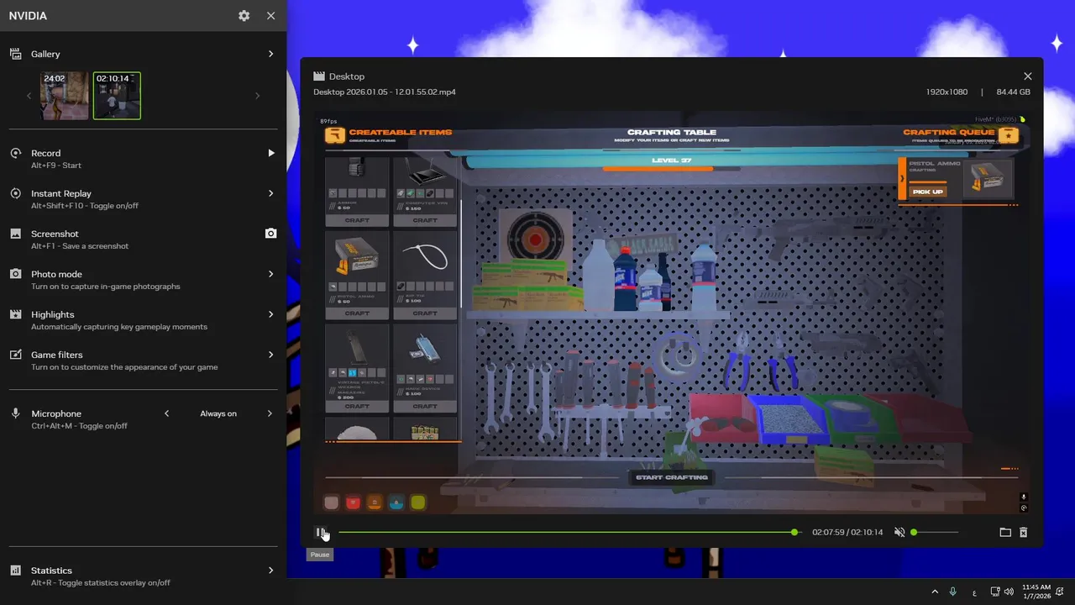Click the Record circle icon
The image size is (1075, 605).
click(15, 153)
